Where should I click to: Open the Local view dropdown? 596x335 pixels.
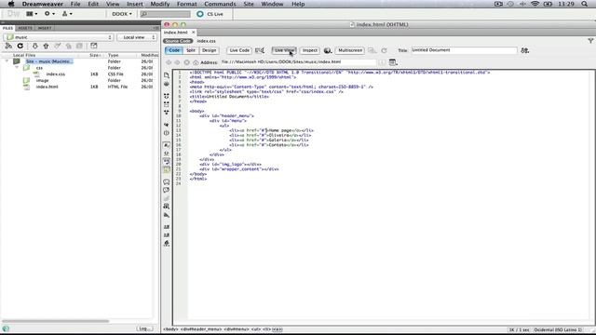pos(137,37)
